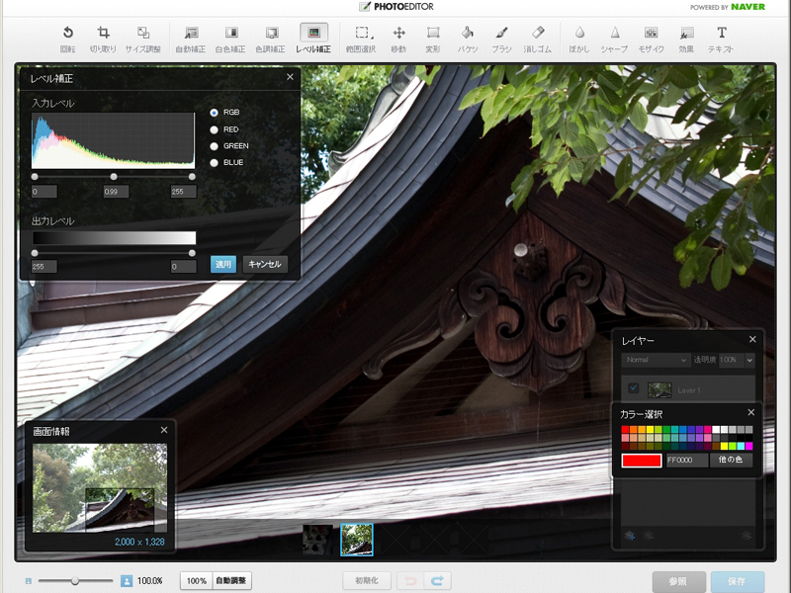Click the redo arrow button
This screenshot has width=791, height=593.
coord(437,581)
